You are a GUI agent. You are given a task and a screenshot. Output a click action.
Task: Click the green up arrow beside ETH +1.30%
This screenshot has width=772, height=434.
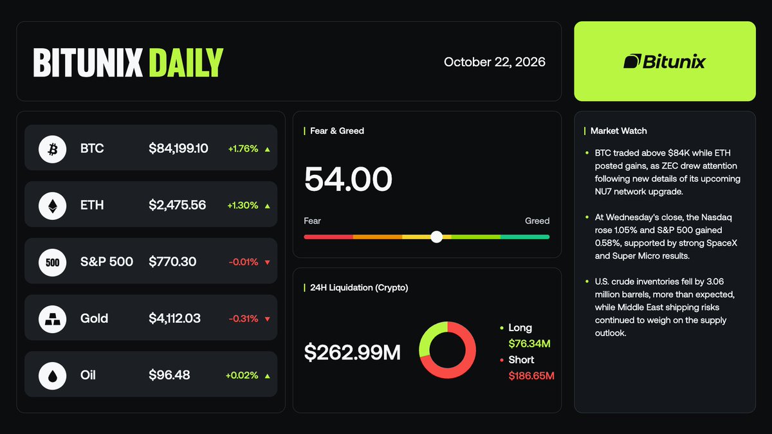267,206
